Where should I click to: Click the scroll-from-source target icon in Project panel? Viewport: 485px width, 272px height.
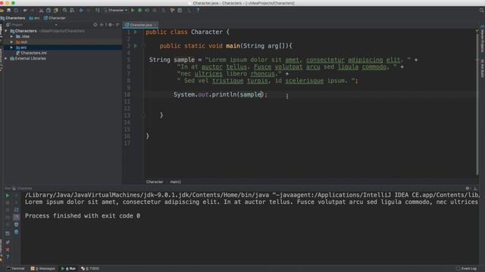(95, 25)
